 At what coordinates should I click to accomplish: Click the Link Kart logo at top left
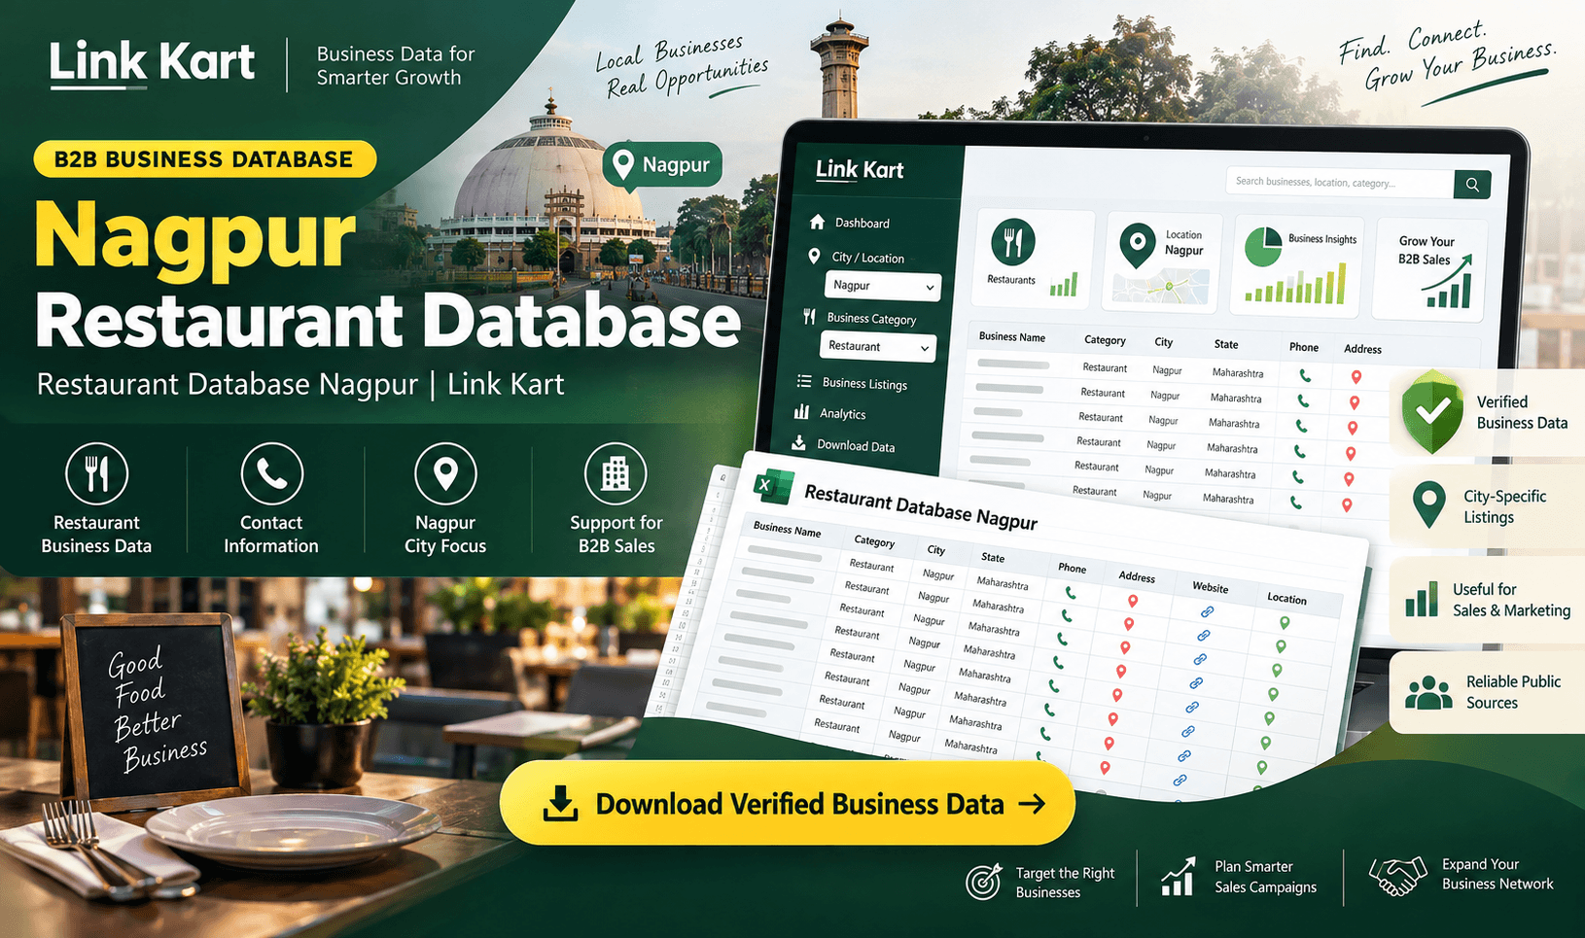(153, 64)
